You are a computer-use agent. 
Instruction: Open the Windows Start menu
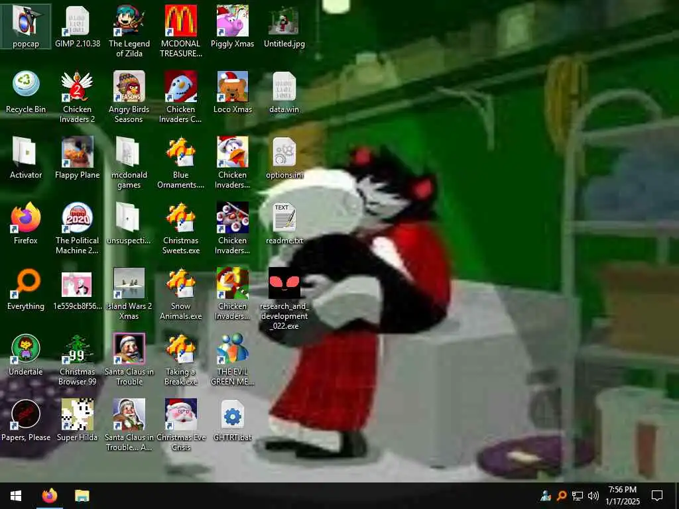(16, 496)
